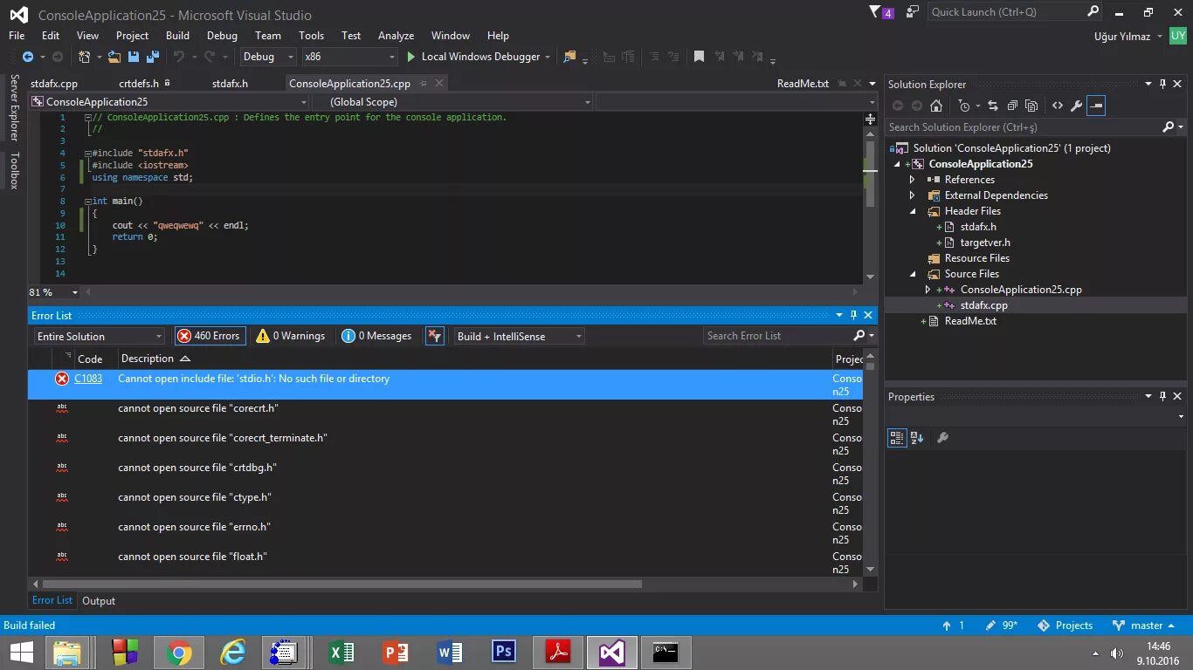This screenshot has width=1193, height=670.
Task: Click Sync with Active Document icon
Action: click(x=993, y=106)
